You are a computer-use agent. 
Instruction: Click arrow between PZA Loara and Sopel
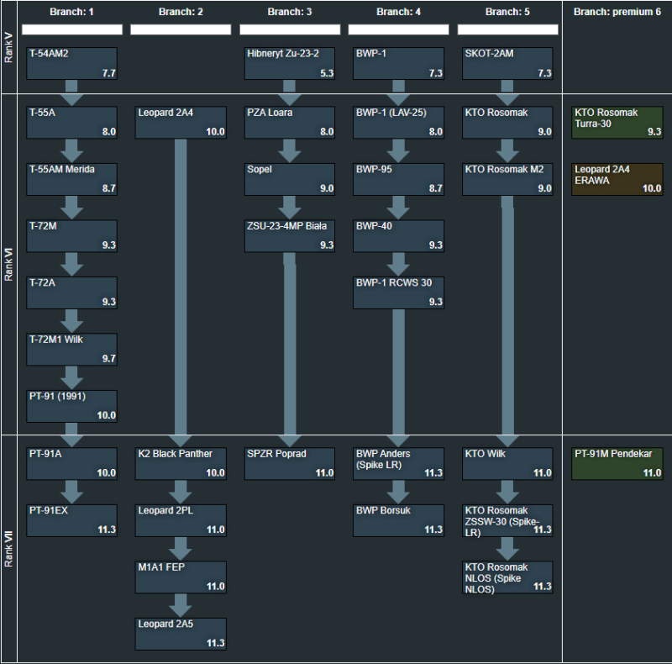[290, 150]
